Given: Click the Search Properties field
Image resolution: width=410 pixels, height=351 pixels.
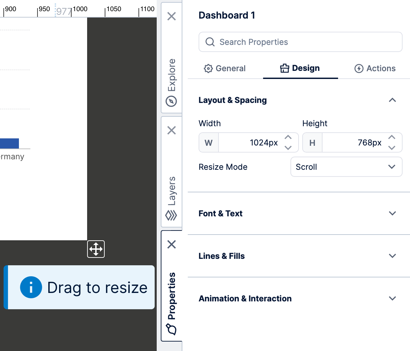Looking at the screenshot, I should [301, 42].
